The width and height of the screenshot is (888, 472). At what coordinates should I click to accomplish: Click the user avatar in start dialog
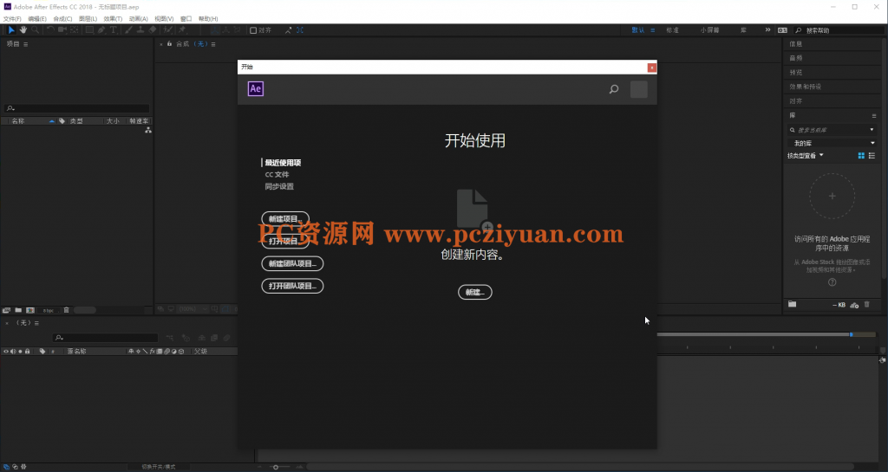(x=639, y=89)
